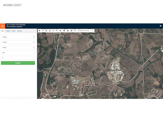Open the orange hamburger menu
The height and width of the screenshot is (122, 163).
(x=2, y=26)
